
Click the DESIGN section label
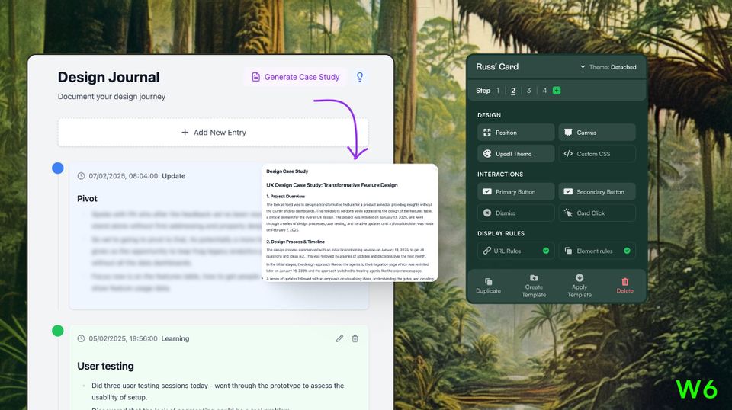tap(490, 115)
